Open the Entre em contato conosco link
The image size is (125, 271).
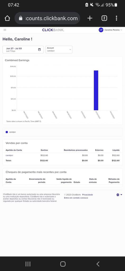point(76,198)
